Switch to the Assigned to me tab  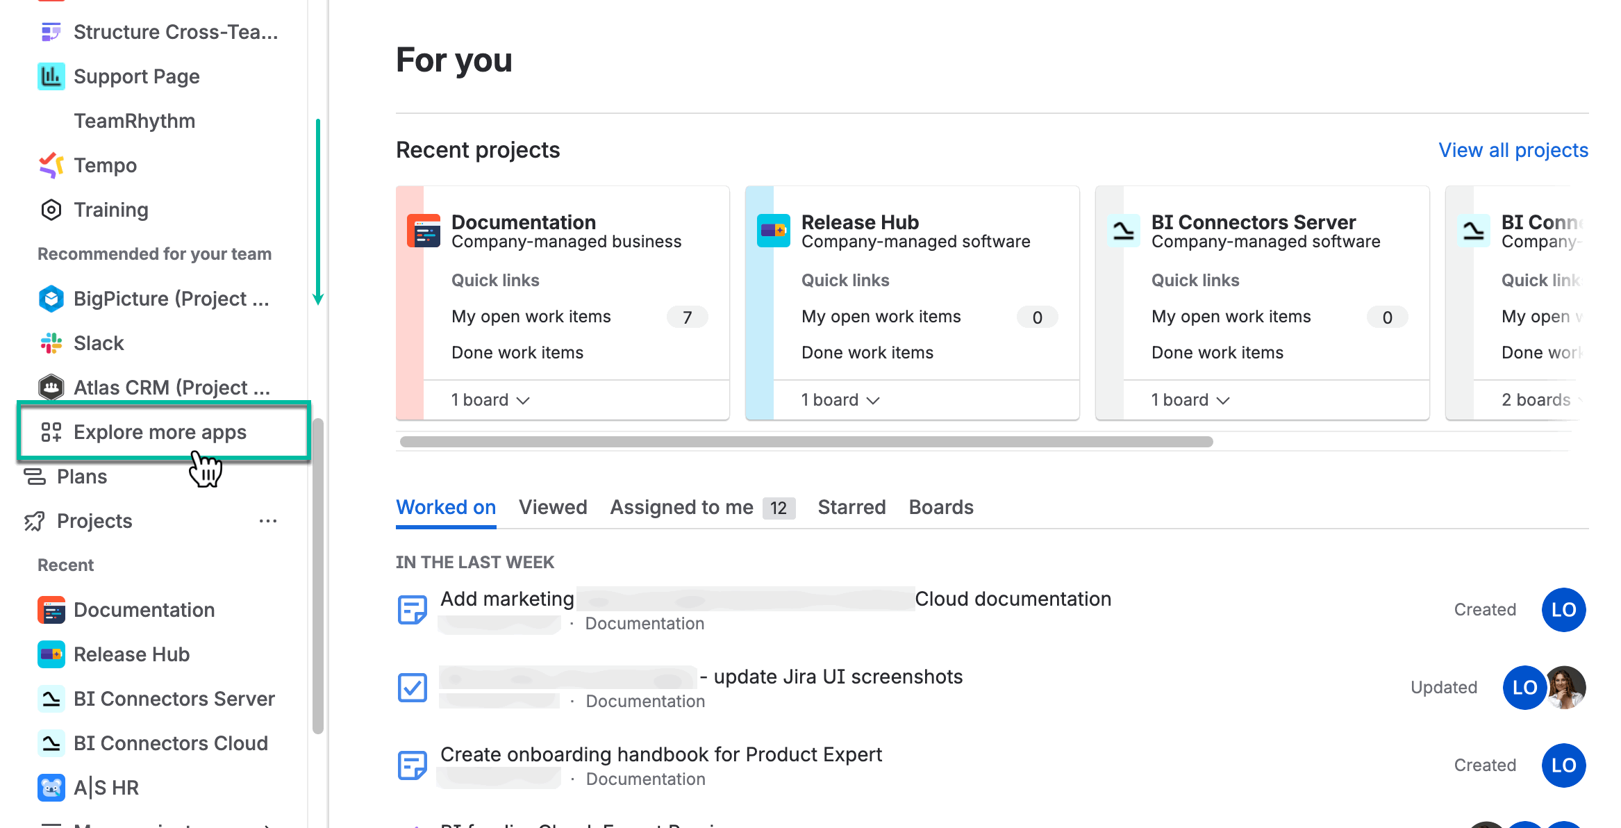click(681, 506)
